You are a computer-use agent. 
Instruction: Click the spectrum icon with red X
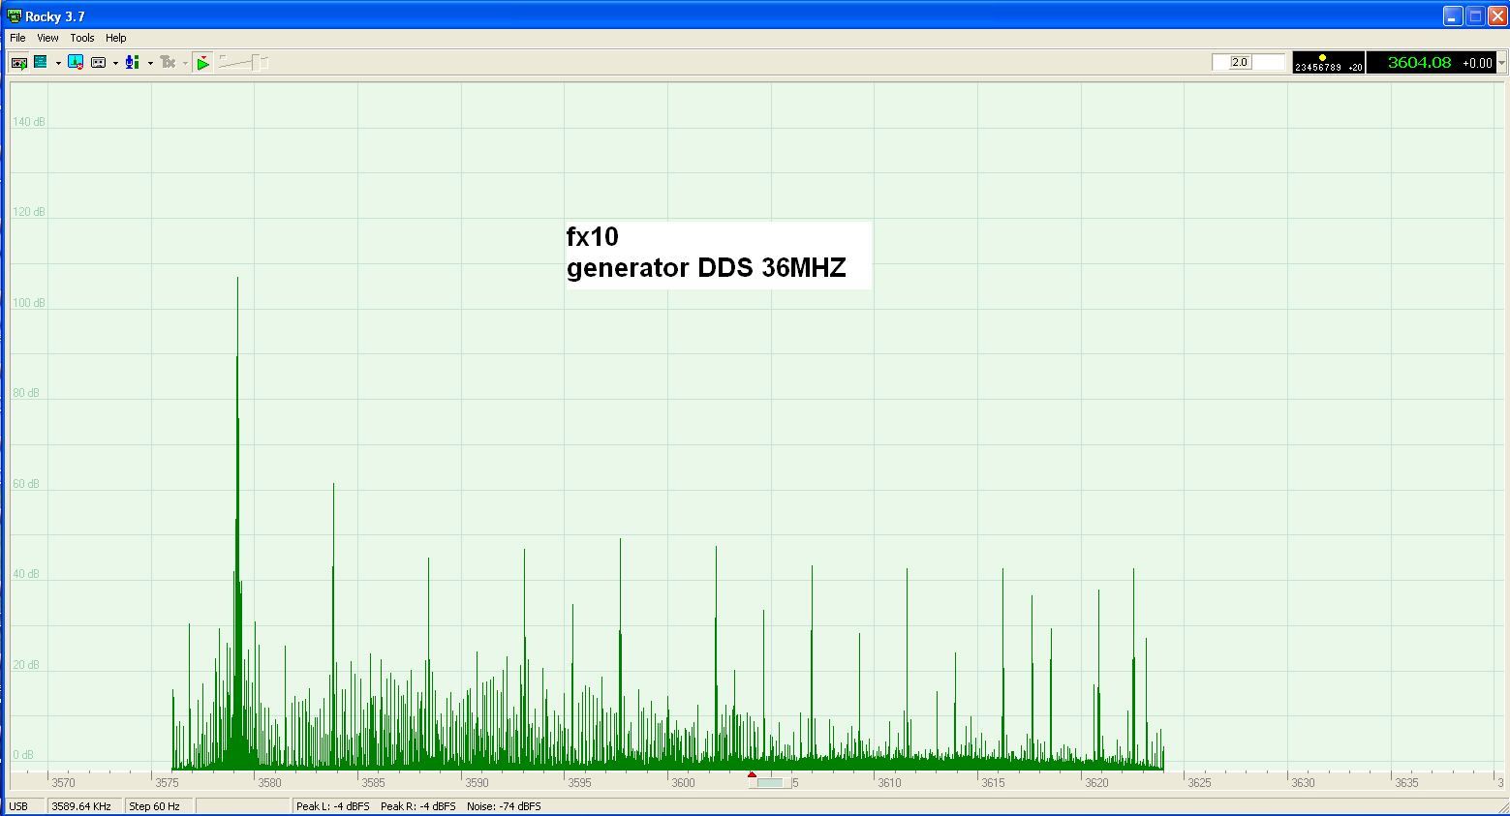tap(76, 63)
